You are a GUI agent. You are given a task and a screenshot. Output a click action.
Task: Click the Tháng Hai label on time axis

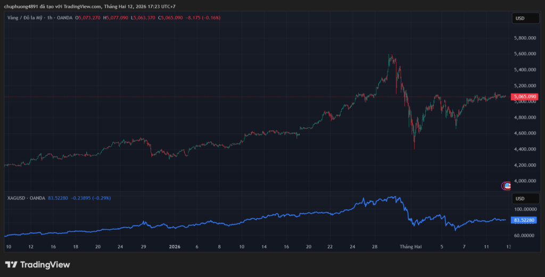(x=411, y=247)
